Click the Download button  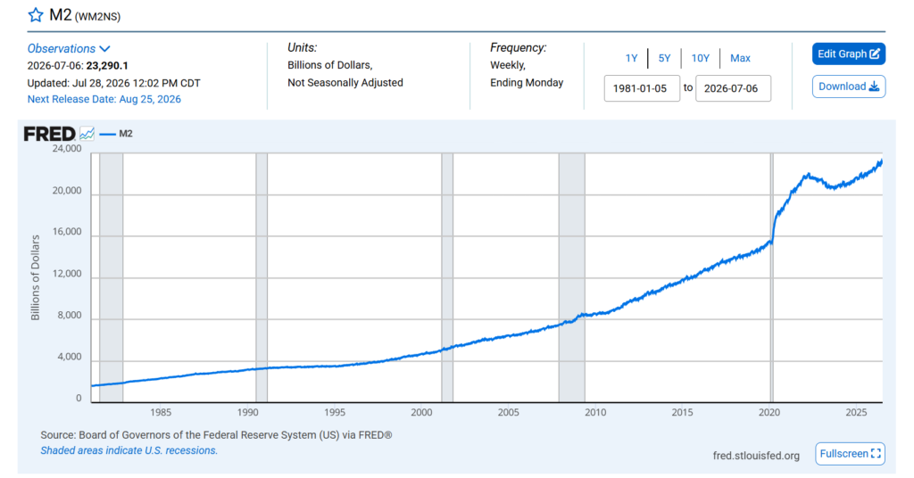(x=849, y=87)
